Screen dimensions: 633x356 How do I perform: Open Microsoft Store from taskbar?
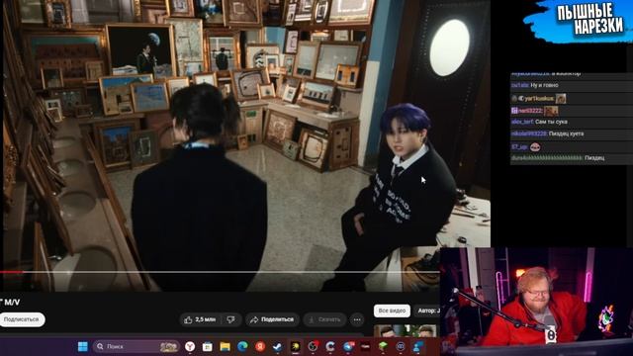(x=208, y=346)
